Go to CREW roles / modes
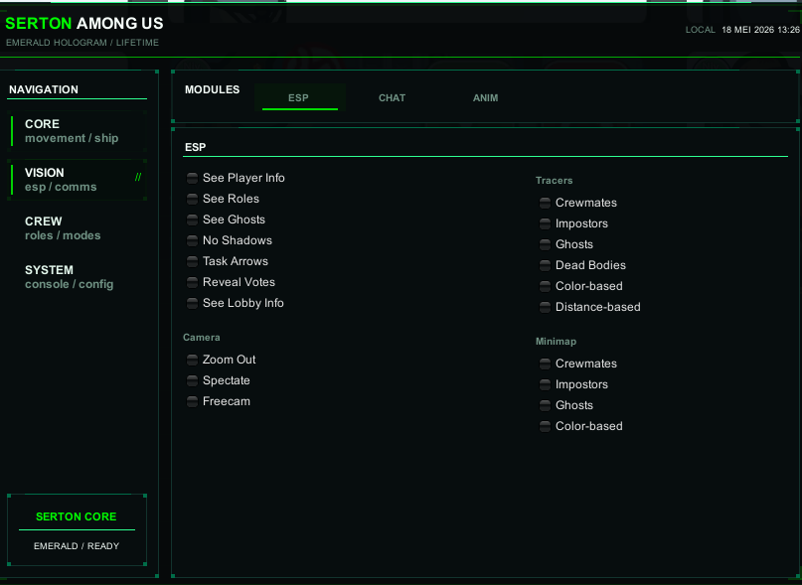The image size is (802, 585). [78, 228]
